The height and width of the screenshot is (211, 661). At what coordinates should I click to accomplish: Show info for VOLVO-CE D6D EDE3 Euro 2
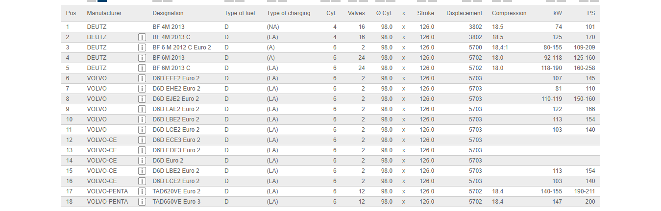click(x=142, y=150)
